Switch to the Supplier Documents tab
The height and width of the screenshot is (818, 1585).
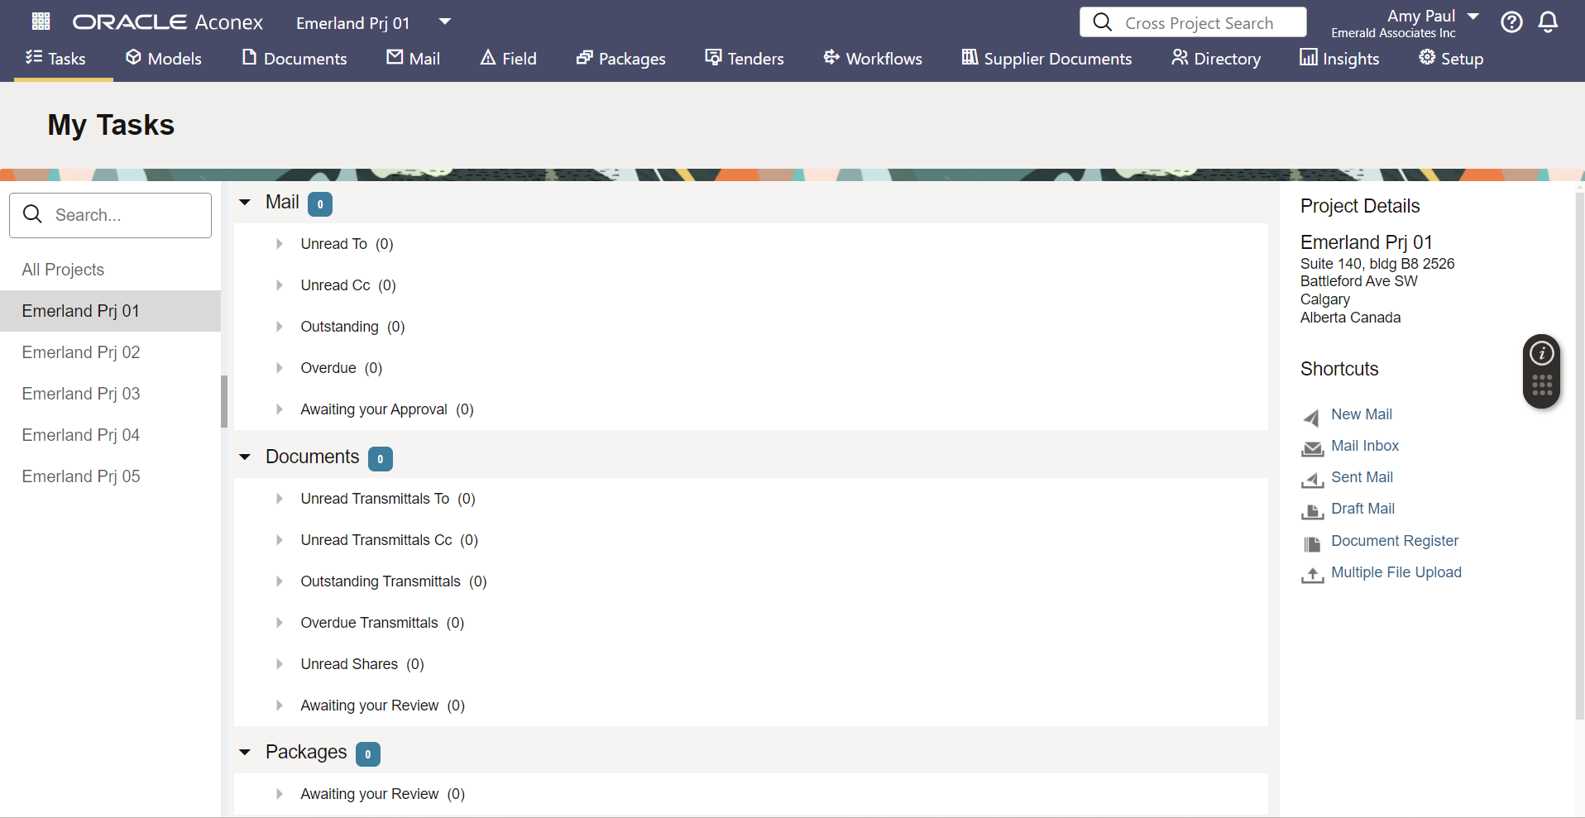[1046, 59]
